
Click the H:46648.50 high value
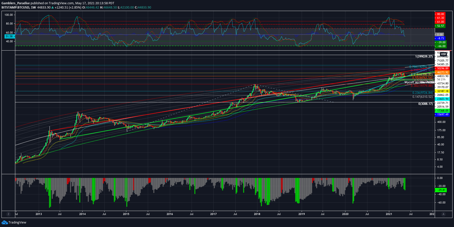click(108, 8)
